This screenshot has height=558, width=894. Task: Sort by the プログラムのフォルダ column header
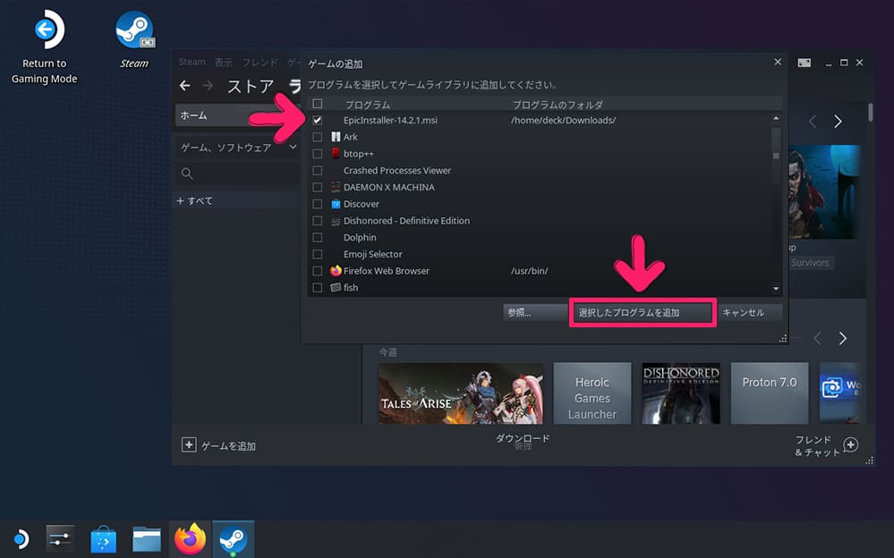click(x=557, y=105)
